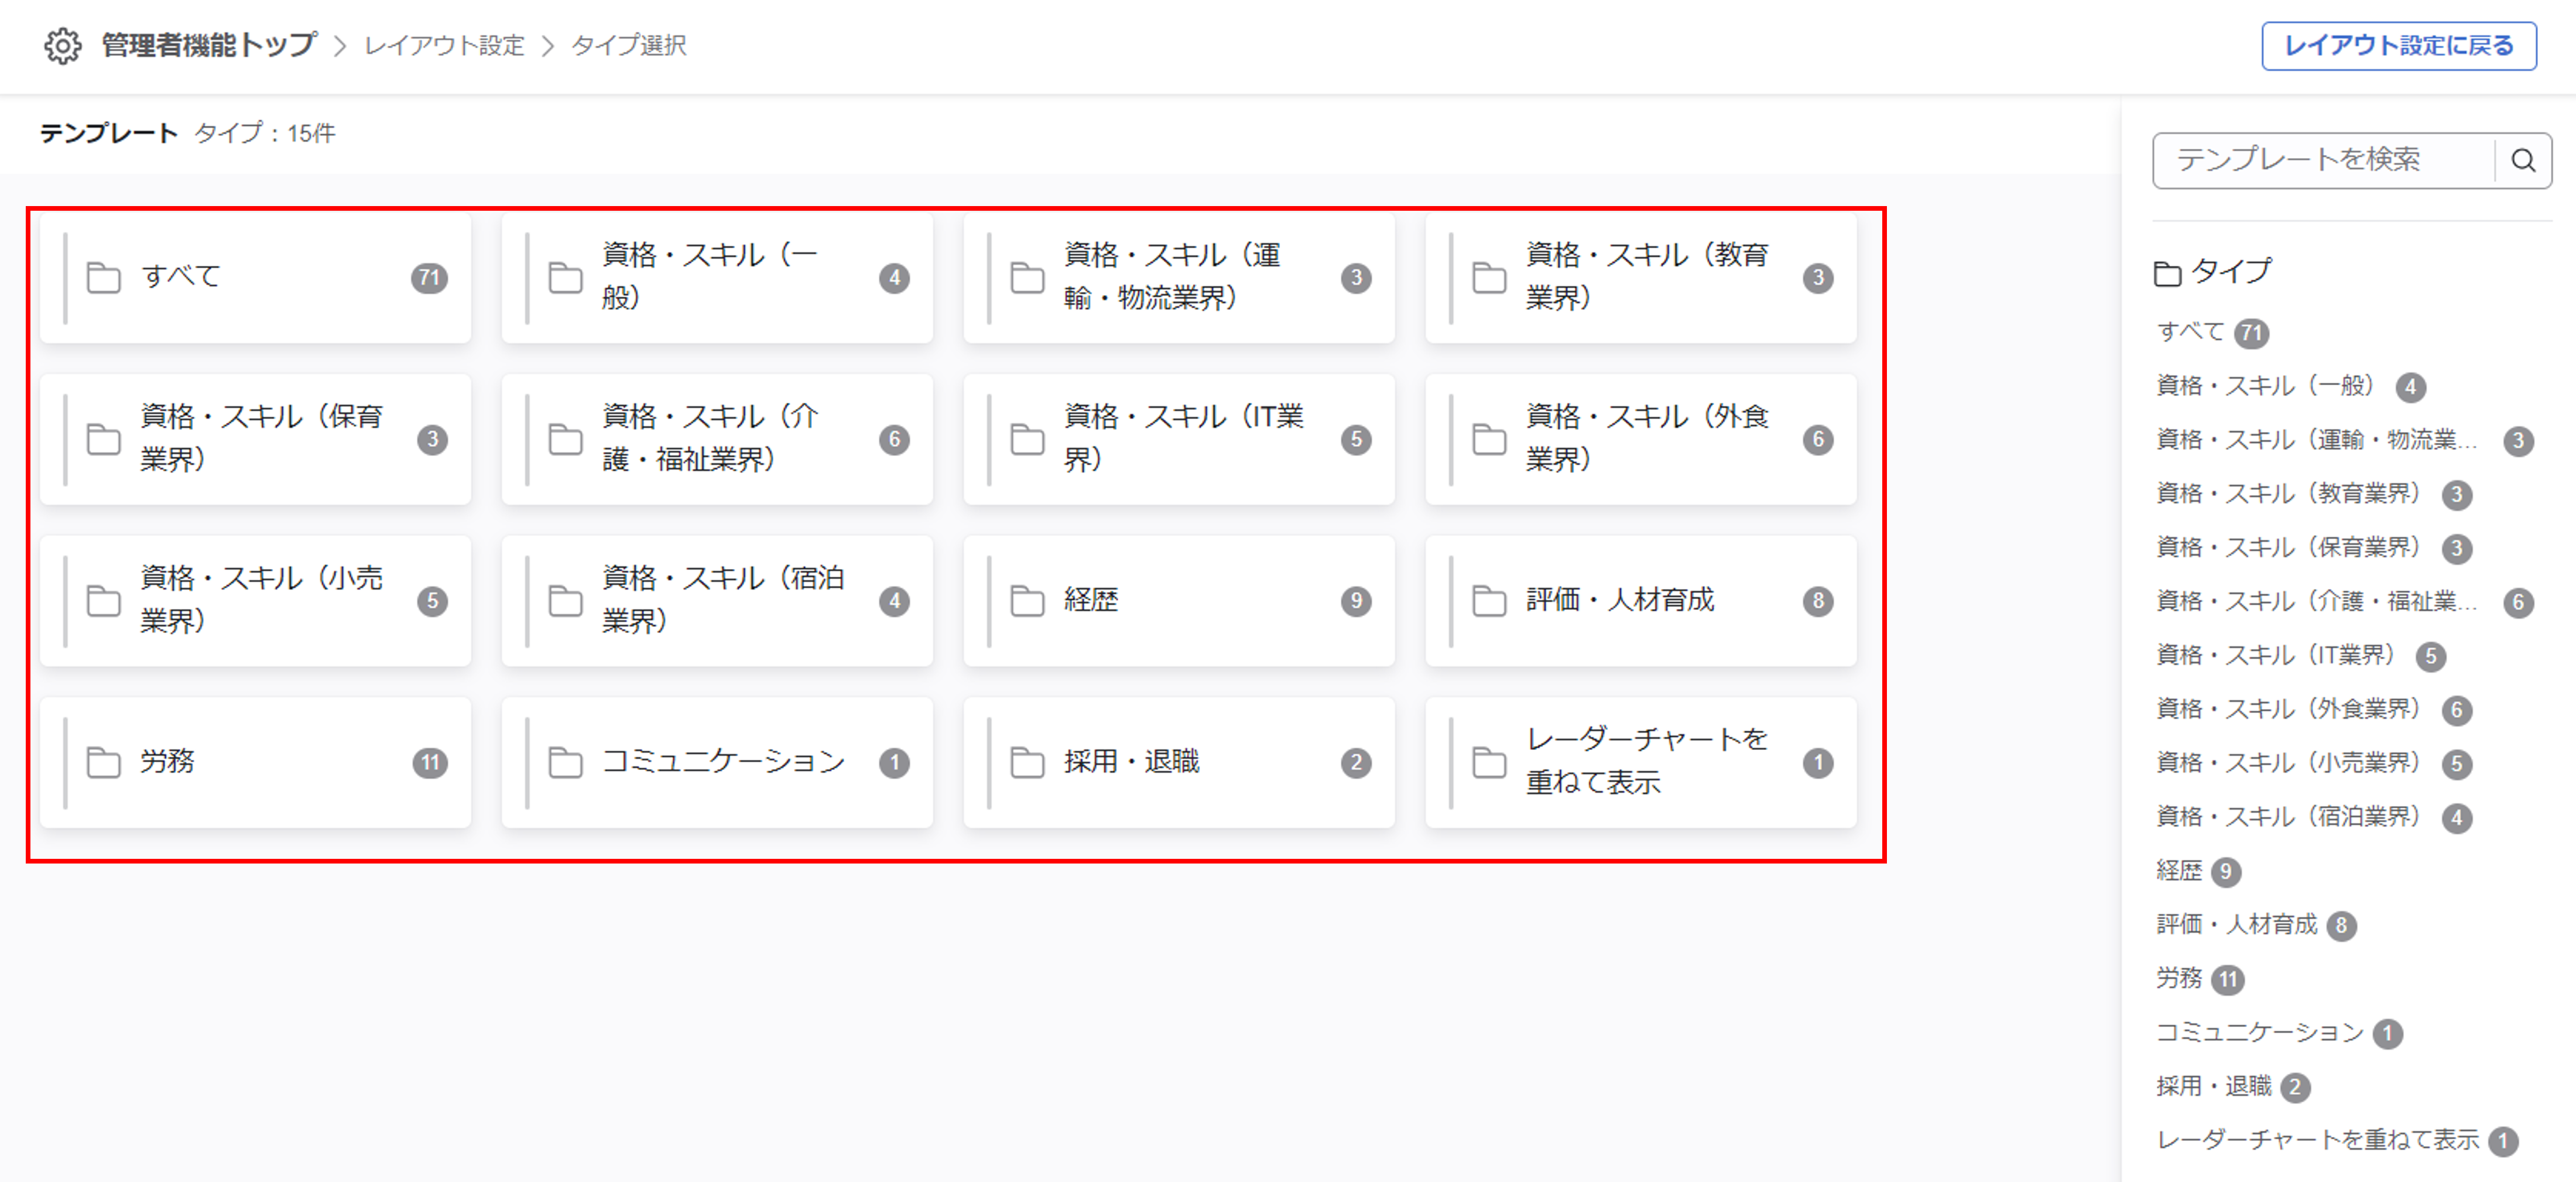Open 管理者機能トップ breadcrumb link
This screenshot has width=2576, height=1182.
click(209, 46)
